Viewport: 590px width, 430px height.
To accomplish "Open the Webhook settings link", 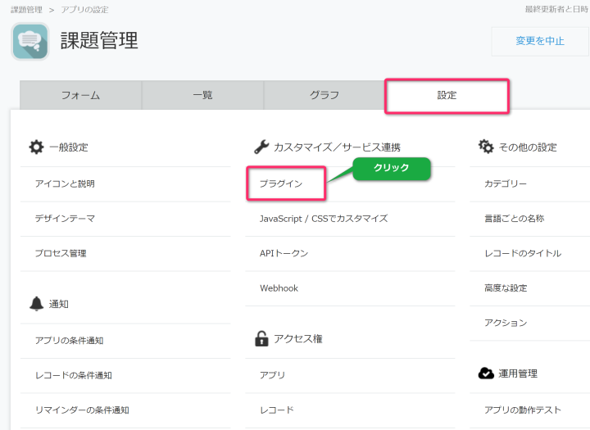I will 279,288.
